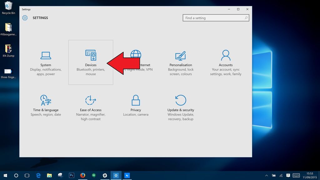Launch Photoshop from the taskbar

(x=71, y=175)
